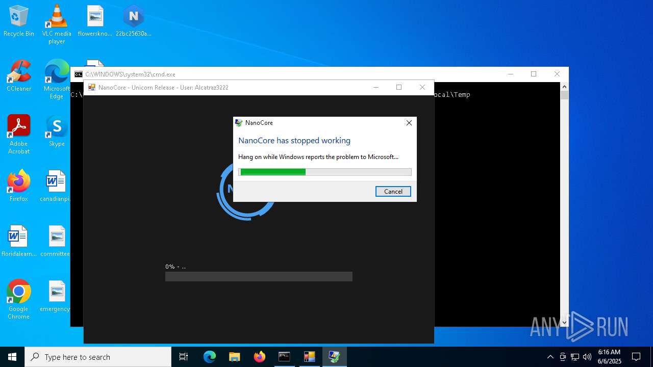Open the Adobe Acrobat desktop shortcut
This screenshot has width=653, height=367.
tap(19, 135)
